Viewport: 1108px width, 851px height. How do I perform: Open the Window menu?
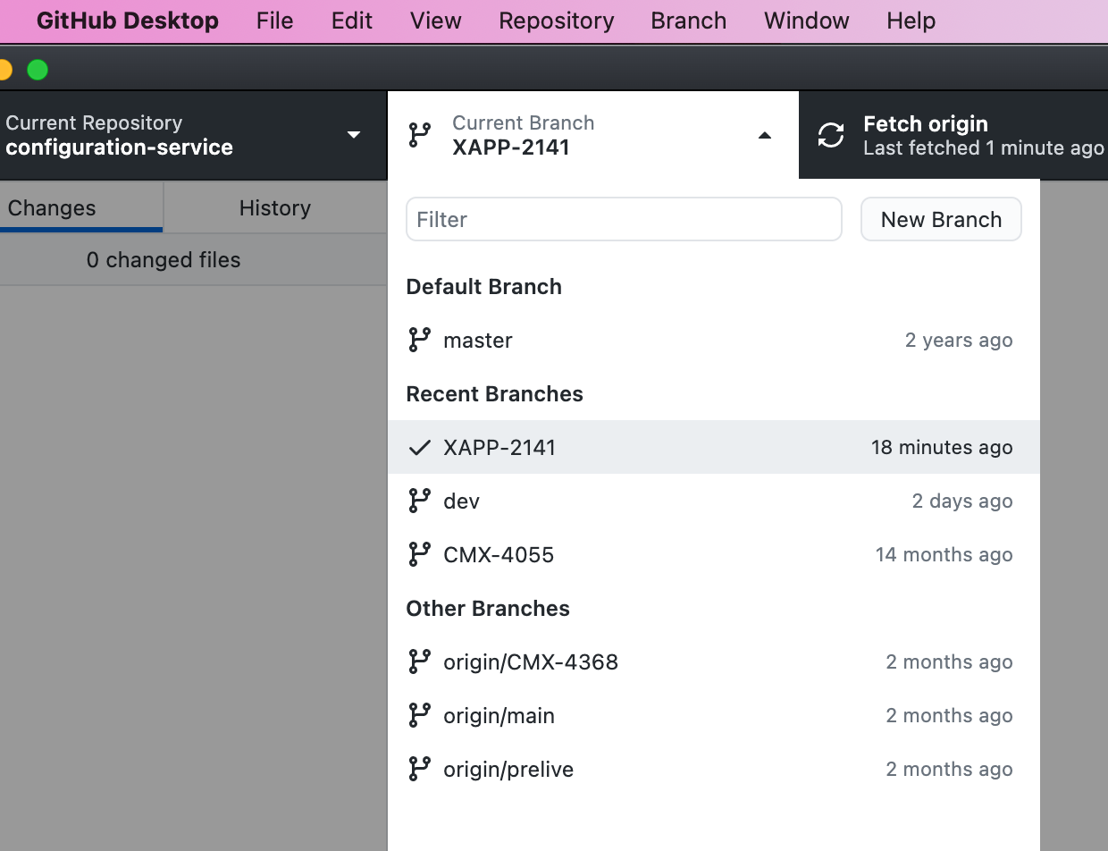click(x=807, y=21)
